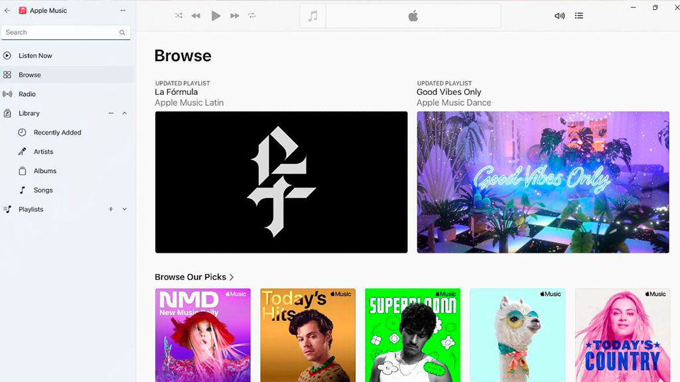Skip to next track

click(x=234, y=16)
